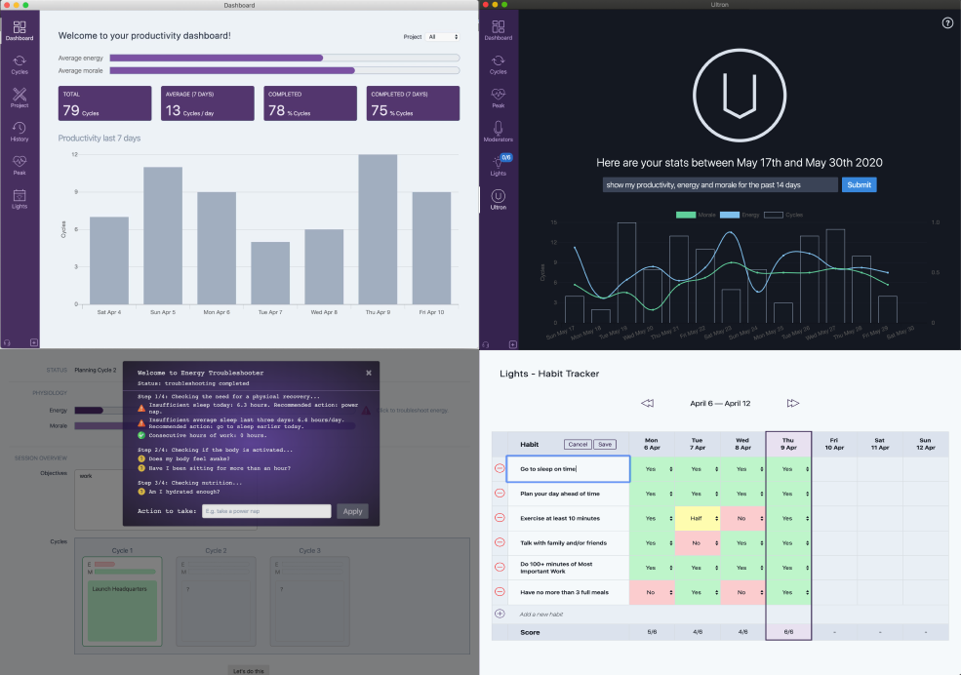The height and width of the screenshot is (675, 961).
Task: Open Tuesday 'No' dropdown for Talk with family
Action: 698,542
